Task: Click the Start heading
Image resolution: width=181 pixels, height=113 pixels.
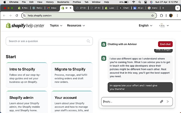Action: (11, 57)
